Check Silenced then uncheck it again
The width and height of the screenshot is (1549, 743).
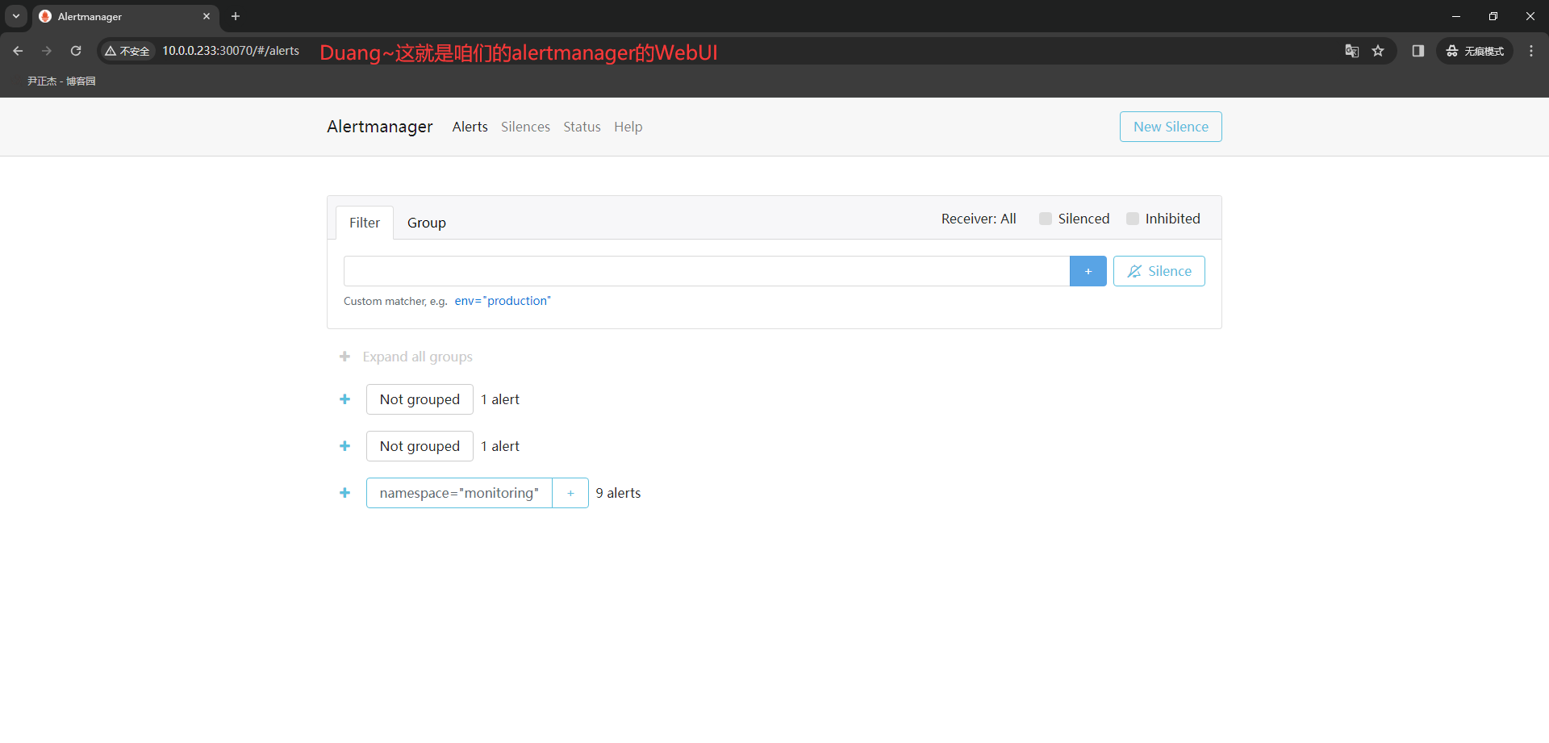tap(1046, 219)
